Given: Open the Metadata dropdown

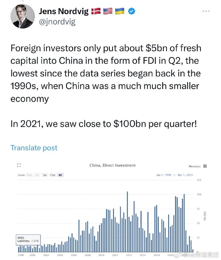Looking at the screenshot, I should coord(195,166).
